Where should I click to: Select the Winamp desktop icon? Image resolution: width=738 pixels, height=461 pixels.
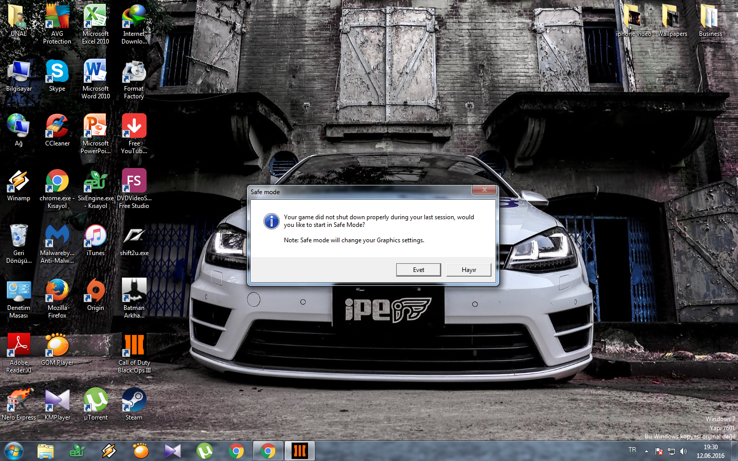[x=18, y=185]
